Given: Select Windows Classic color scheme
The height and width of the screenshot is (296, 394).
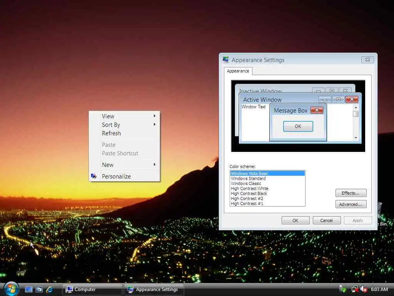Looking at the screenshot, I should click(267, 183).
